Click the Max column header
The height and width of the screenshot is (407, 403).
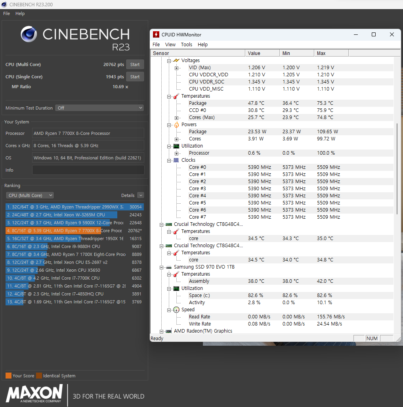tap(331, 53)
